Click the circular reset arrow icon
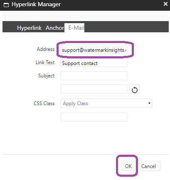This screenshot has width=170, height=180. (x=134, y=89)
